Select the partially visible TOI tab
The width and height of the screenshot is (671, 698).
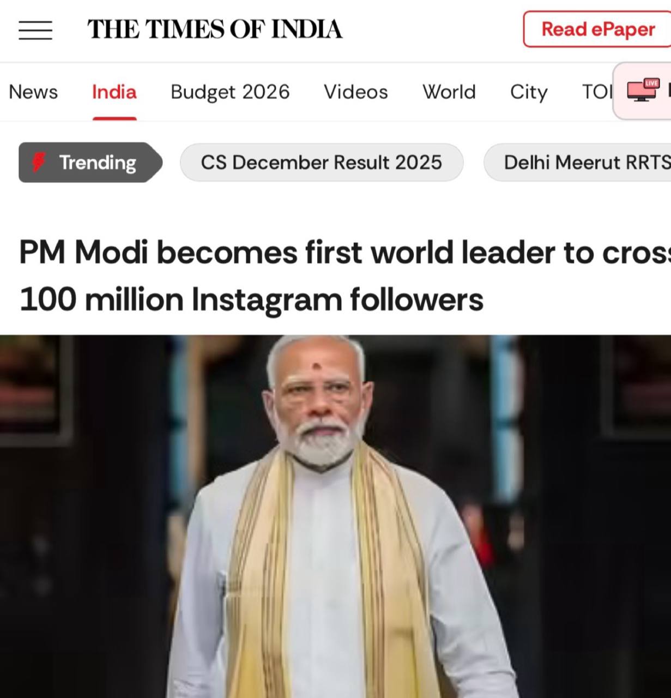(596, 92)
